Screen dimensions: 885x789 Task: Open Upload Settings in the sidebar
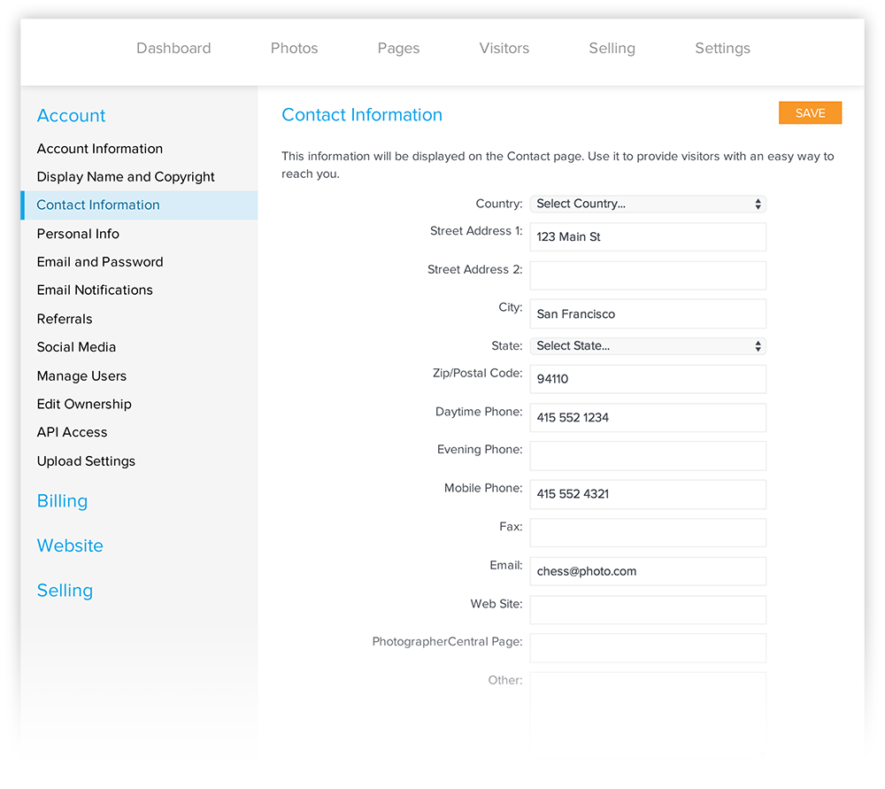point(86,461)
